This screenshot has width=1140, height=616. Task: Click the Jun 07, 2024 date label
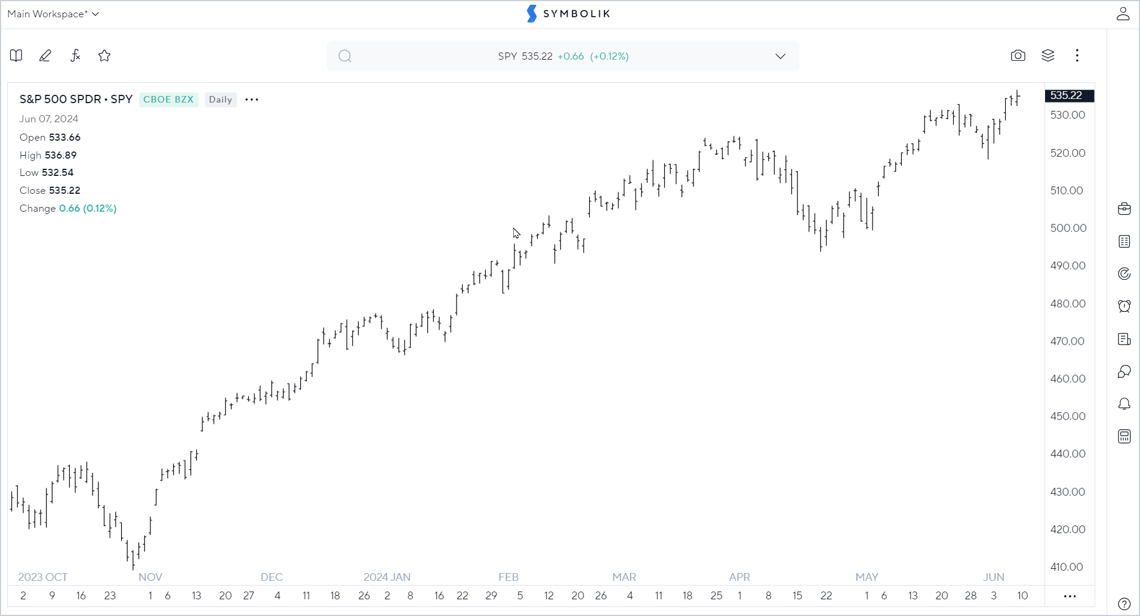tap(49, 119)
